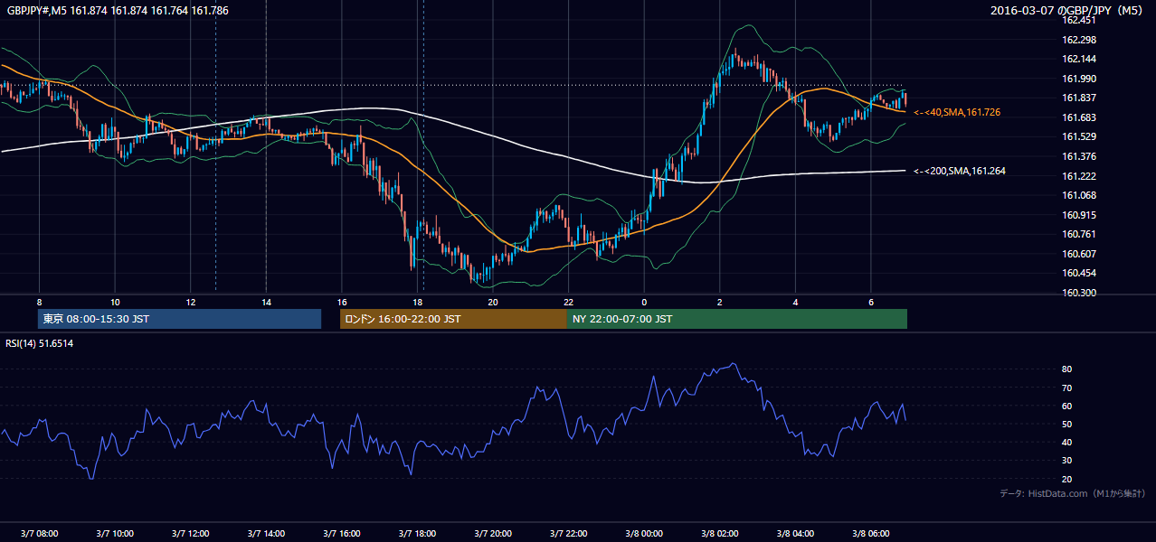
Task: Click RSI scale value 20
Action: point(1067,479)
